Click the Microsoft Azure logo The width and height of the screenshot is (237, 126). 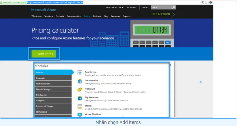(x=44, y=10)
